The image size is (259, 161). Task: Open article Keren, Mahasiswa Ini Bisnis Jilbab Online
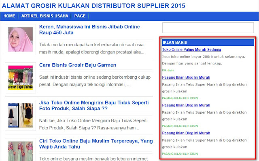(89, 30)
